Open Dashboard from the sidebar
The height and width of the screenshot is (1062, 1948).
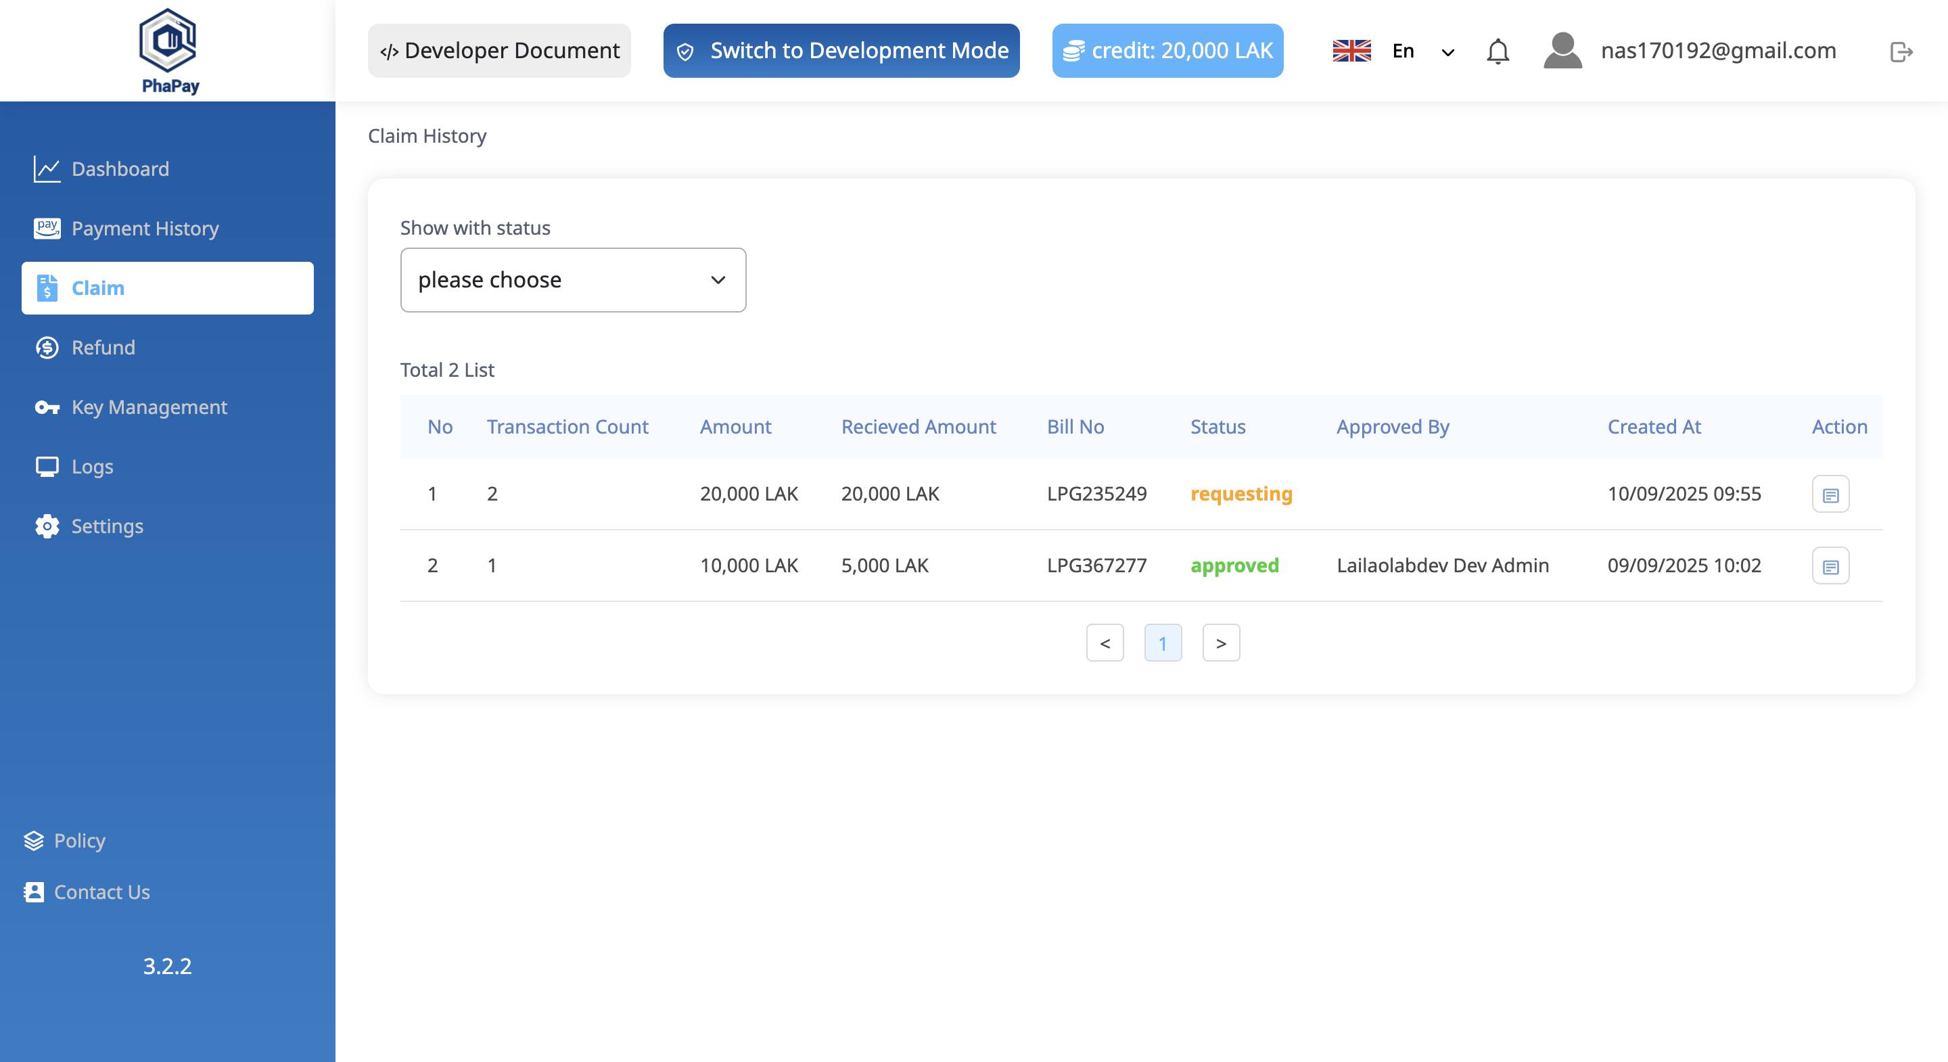120,168
